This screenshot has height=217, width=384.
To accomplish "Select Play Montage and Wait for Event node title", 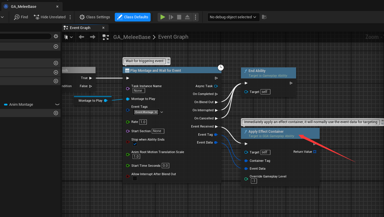I will click(155, 71).
